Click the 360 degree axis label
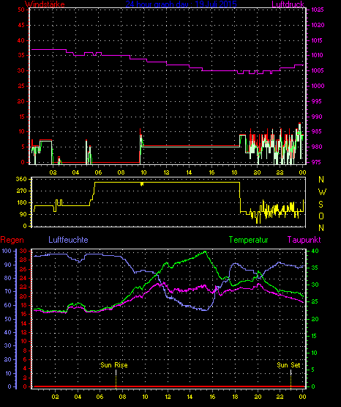The height and width of the screenshot is (407, 341). point(21,179)
